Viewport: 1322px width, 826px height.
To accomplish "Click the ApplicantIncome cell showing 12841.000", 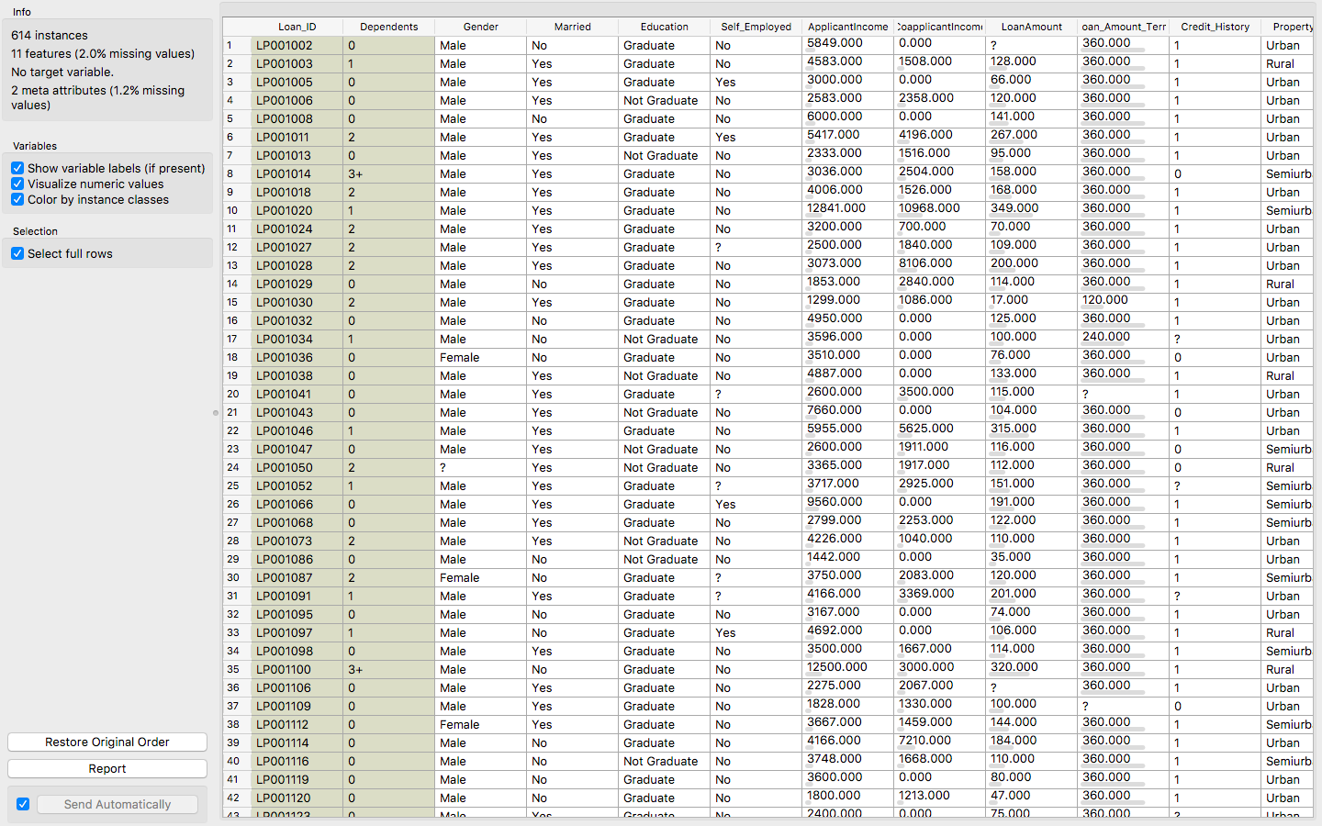I will 836,208.
